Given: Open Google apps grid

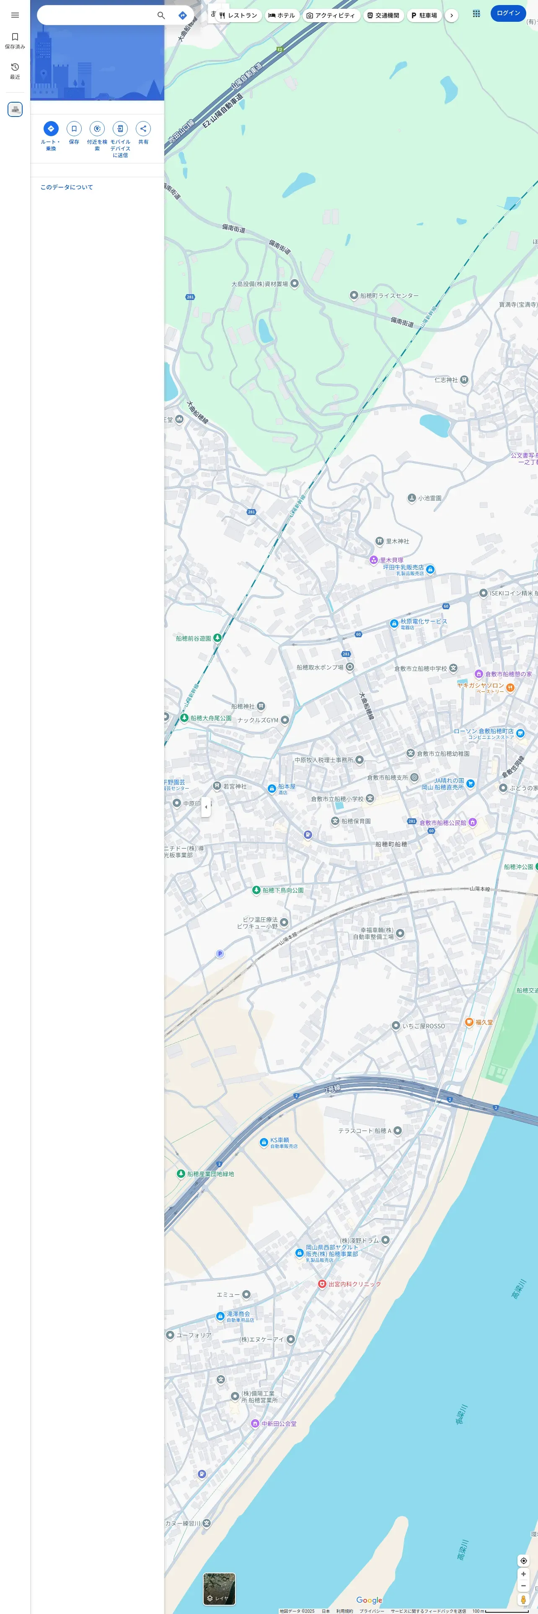Looking at the screenshot, I should point(477,13).
